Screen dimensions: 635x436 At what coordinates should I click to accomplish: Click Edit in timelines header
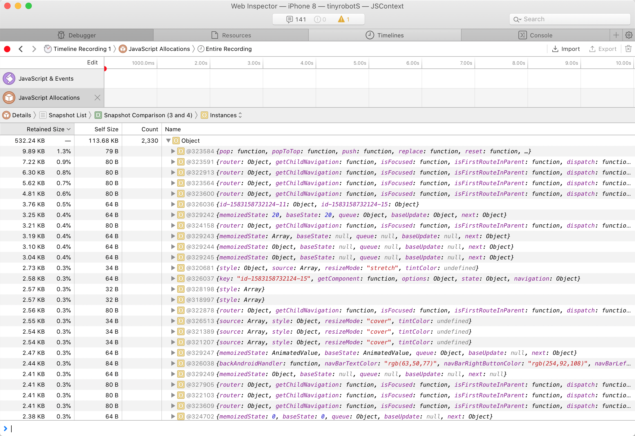pyautogui.click(x=92, y=62)
